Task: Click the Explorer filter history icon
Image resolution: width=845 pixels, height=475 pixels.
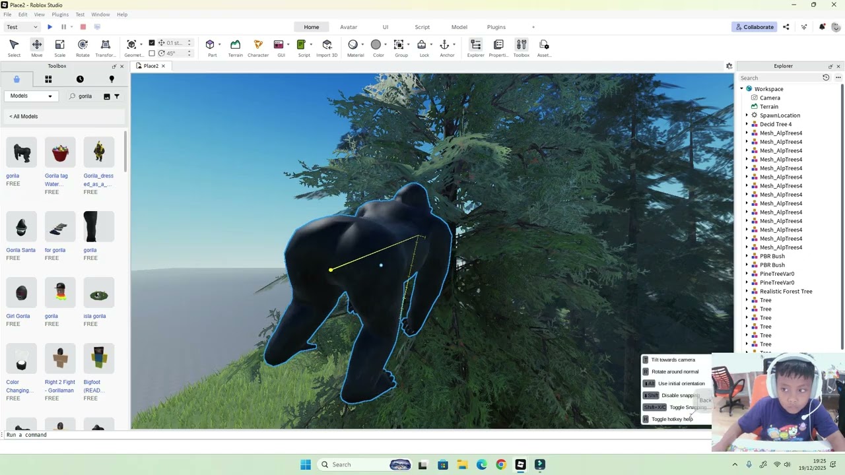Action: [826, 78]
